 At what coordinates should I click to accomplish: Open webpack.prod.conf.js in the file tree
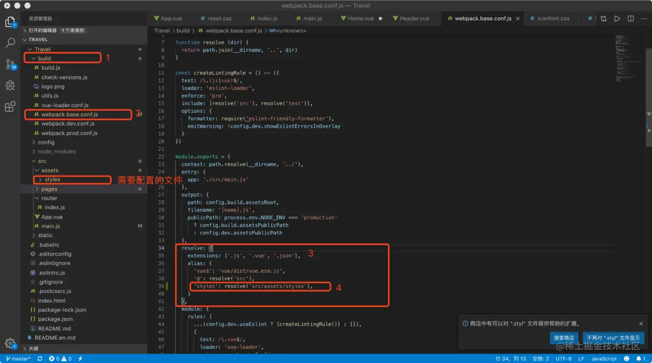[x=69, y=133]
